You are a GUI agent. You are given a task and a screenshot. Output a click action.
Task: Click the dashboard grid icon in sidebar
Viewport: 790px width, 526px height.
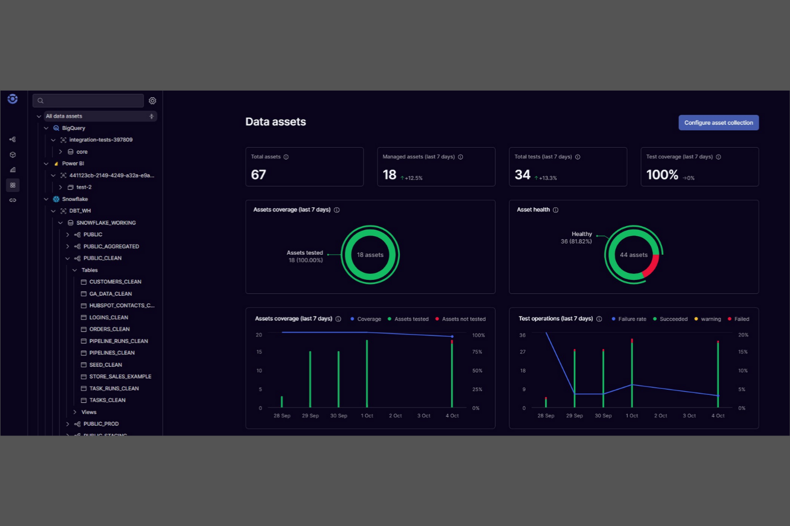12,185
